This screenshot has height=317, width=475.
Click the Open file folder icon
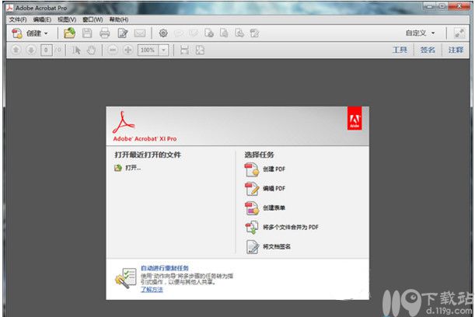[x=69, y=33]
